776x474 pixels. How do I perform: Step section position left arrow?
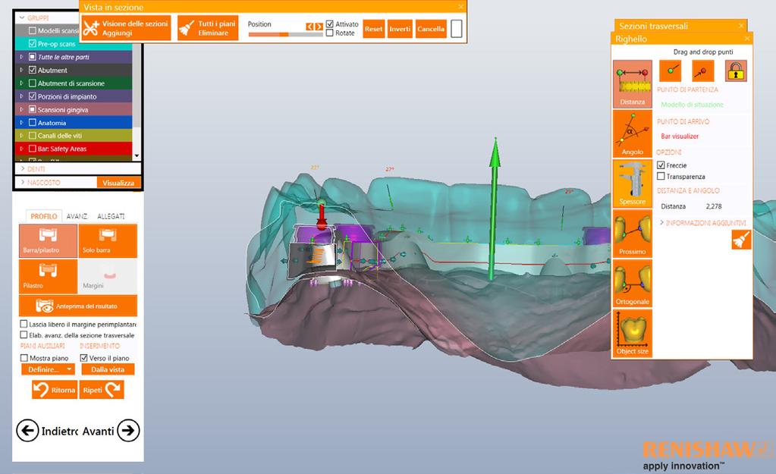point(309,27)
